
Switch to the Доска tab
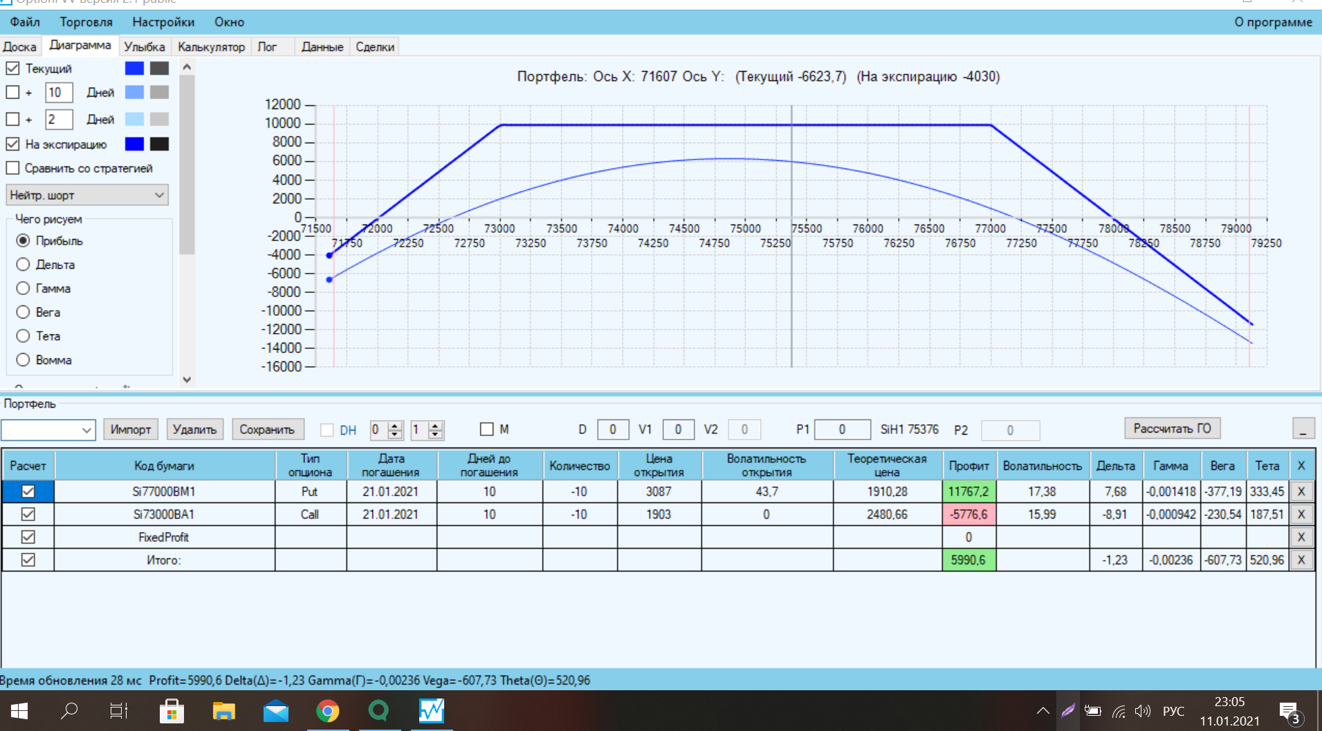[19, 47]
